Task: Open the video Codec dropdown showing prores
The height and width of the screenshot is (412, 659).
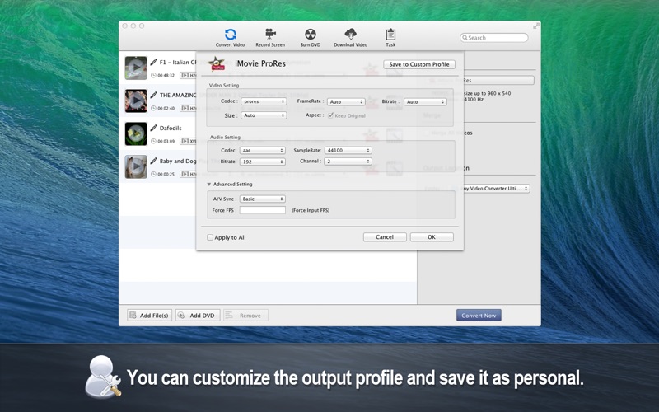Action: tap(264, 101)
